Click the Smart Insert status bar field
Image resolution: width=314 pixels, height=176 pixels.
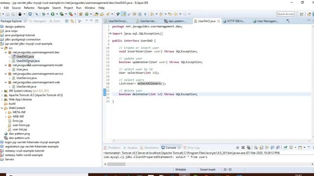[208, 170]
